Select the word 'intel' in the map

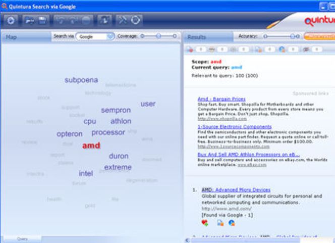point(86,173)
